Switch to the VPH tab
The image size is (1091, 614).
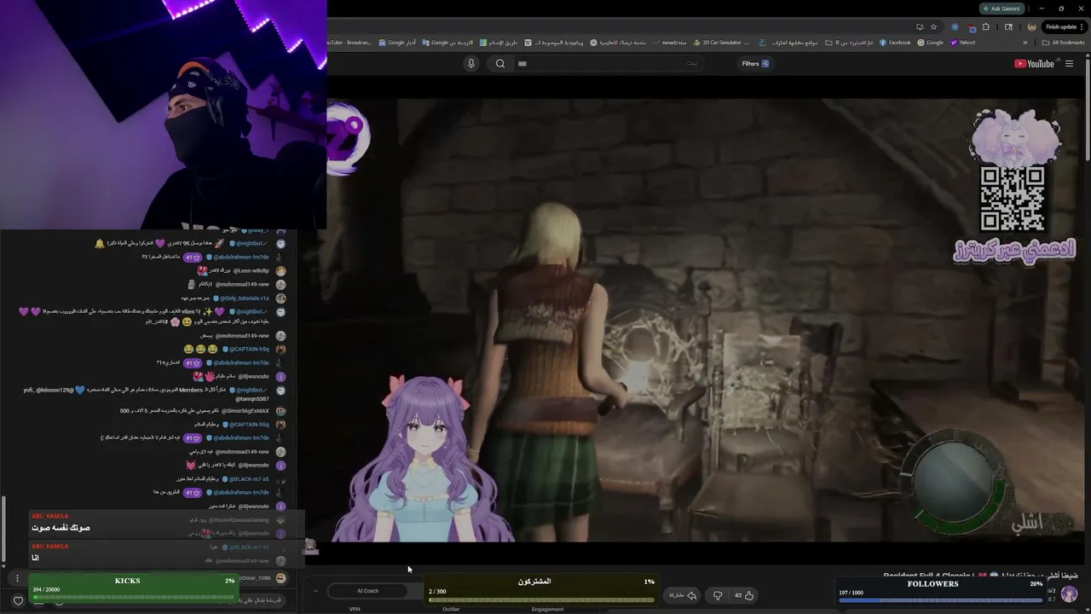point(355,609)
